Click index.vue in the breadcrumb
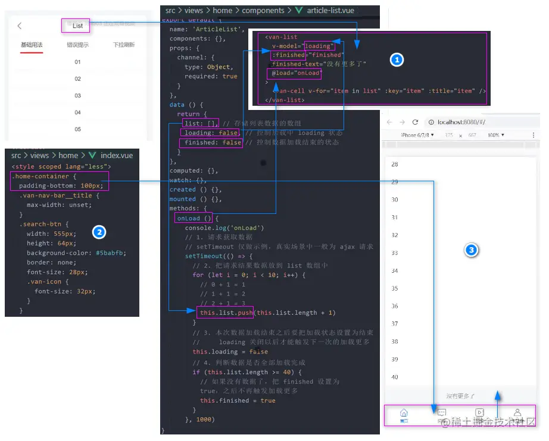The image size is (549, 441). click(117, 156)
